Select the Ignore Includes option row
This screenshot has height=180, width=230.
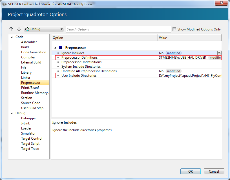coord(136,53)
